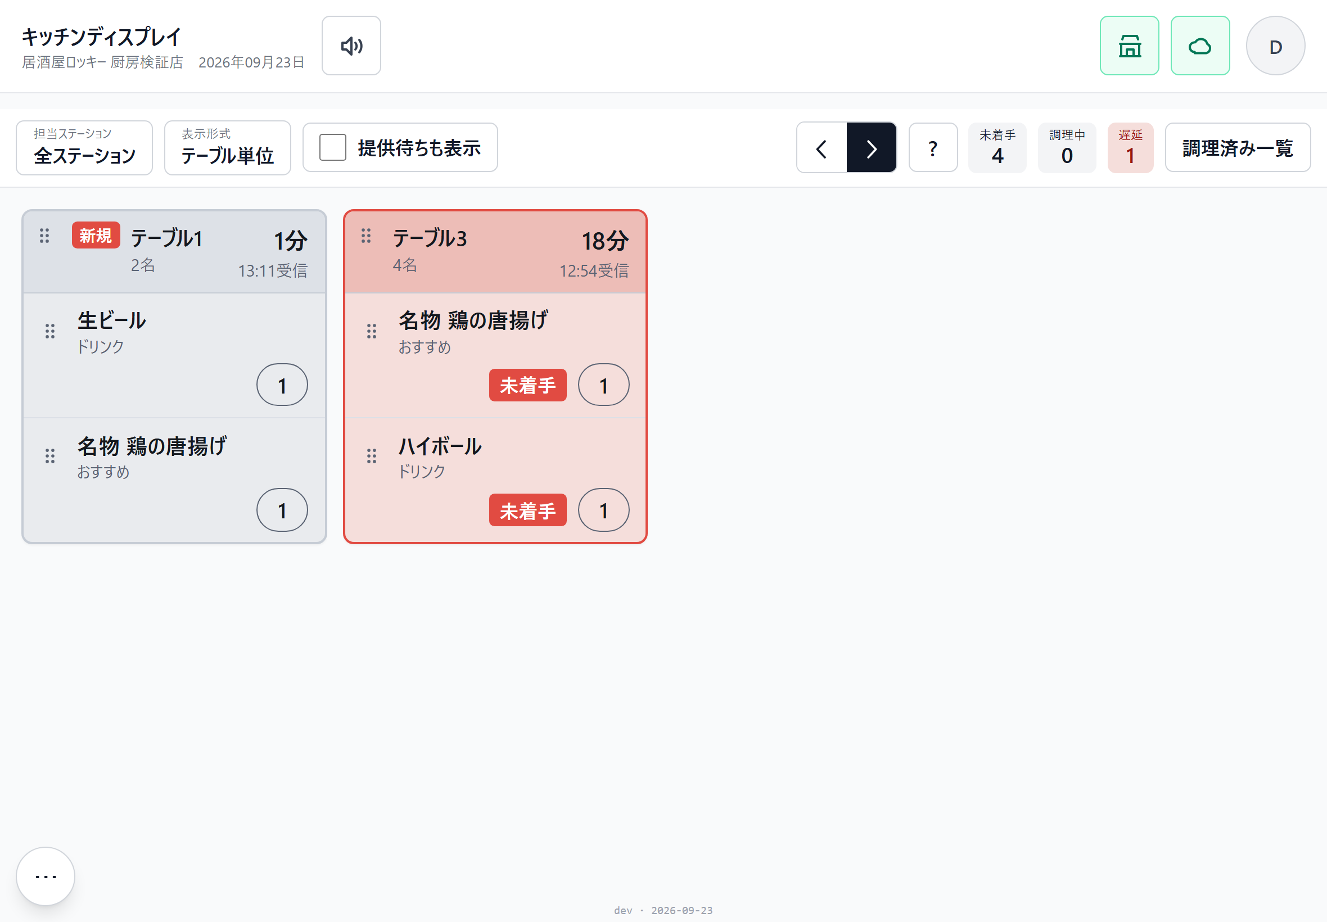The image size is (1327, 922).
Task: Click the 18分 elapsed time
Action: click(605, 241)
